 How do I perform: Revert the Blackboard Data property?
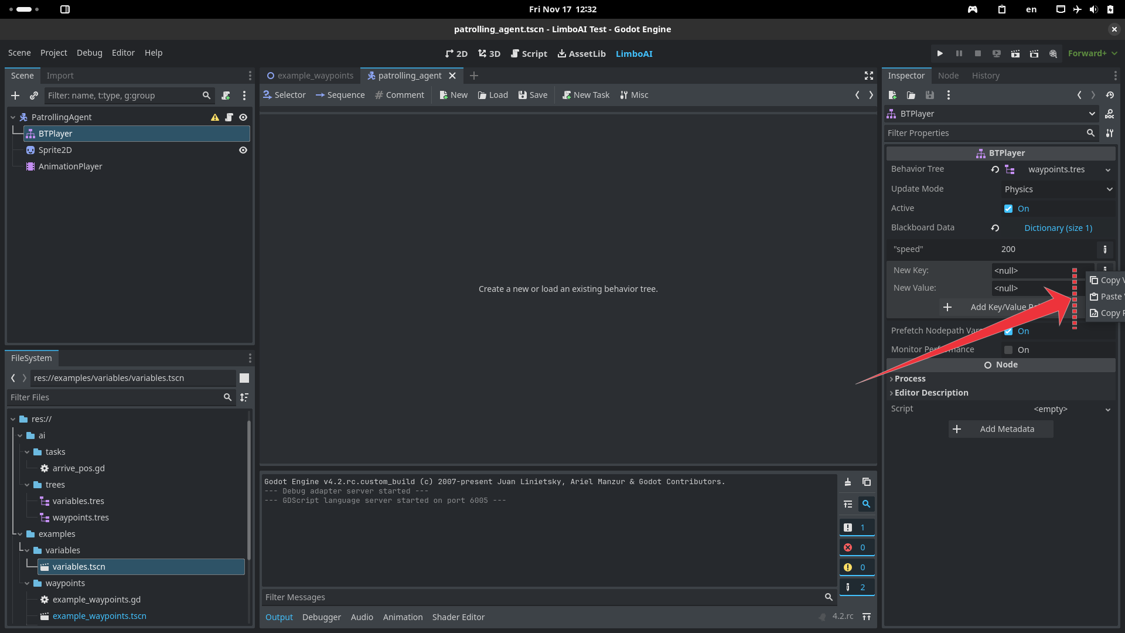[995, 228]
